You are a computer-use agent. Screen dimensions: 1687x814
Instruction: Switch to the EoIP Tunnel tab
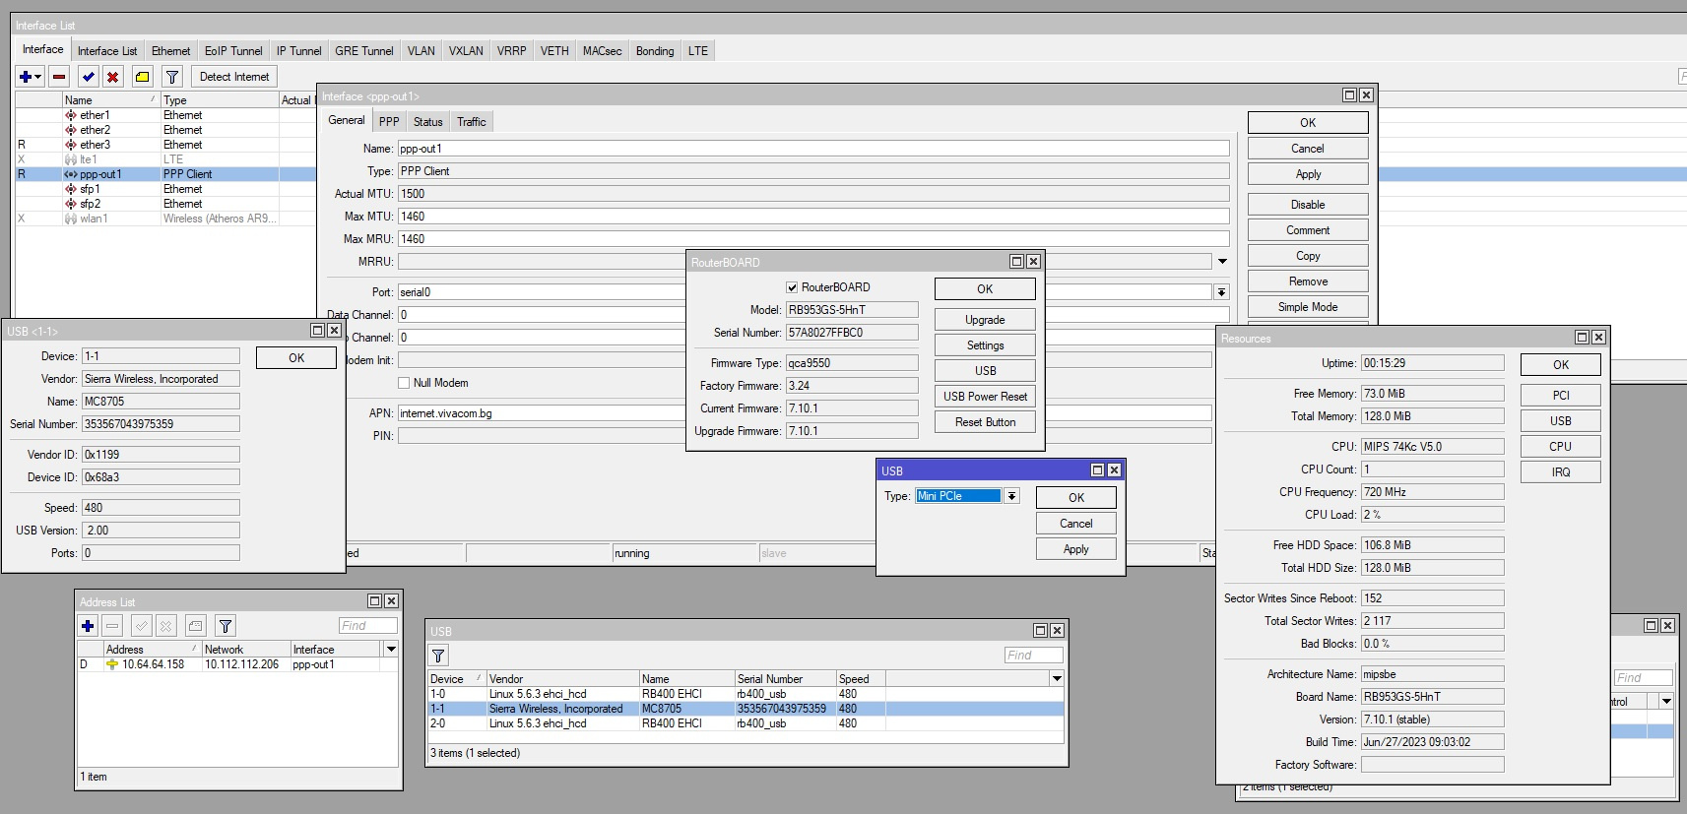[233, 51]
